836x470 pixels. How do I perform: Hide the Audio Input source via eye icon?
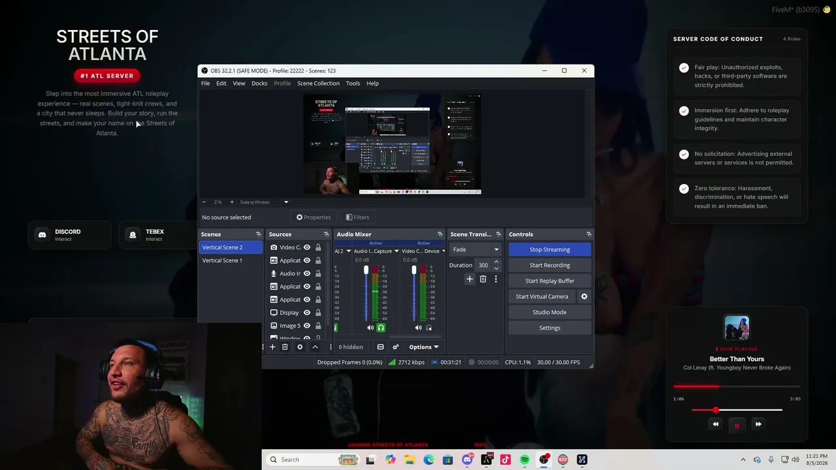[x=306, y=274]
